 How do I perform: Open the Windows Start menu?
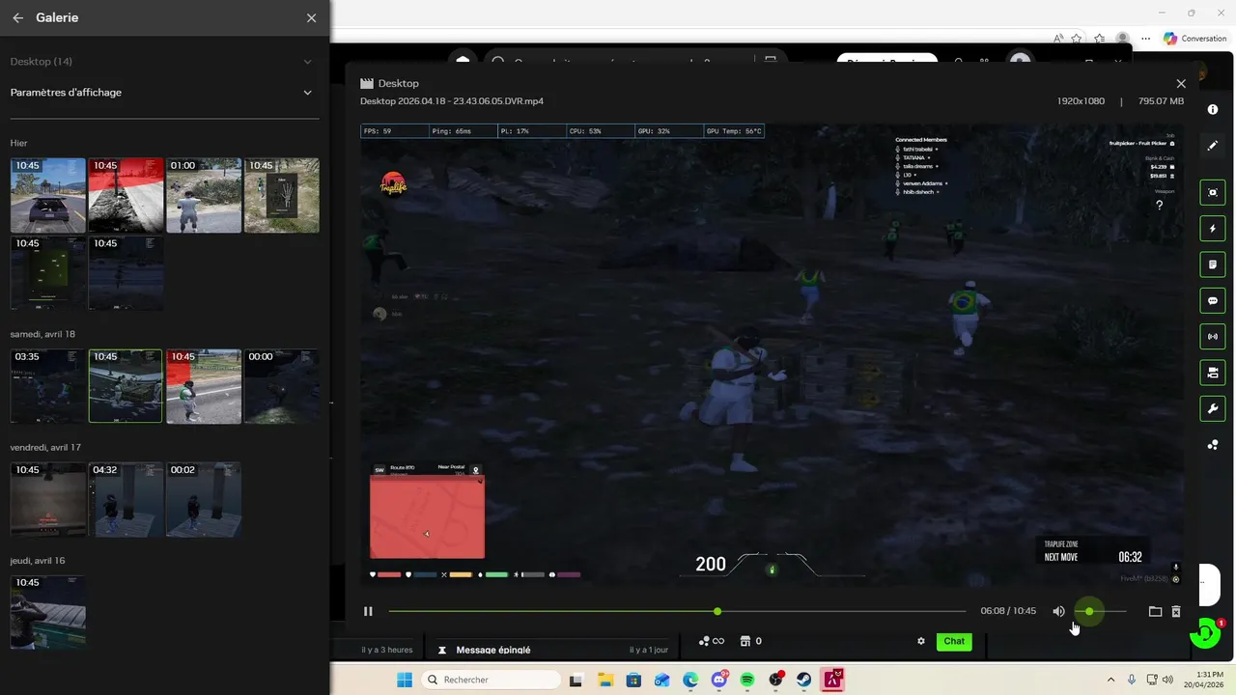tap(404, 680)
